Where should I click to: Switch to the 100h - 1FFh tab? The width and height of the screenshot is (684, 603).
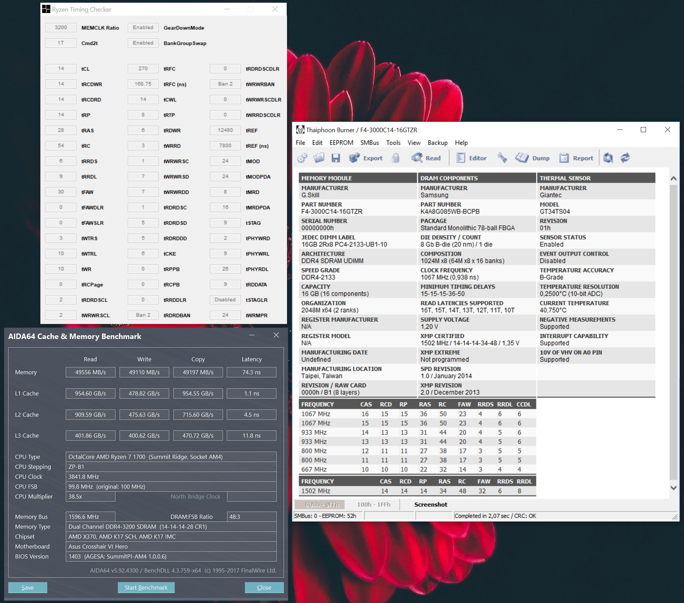point(373,504)
